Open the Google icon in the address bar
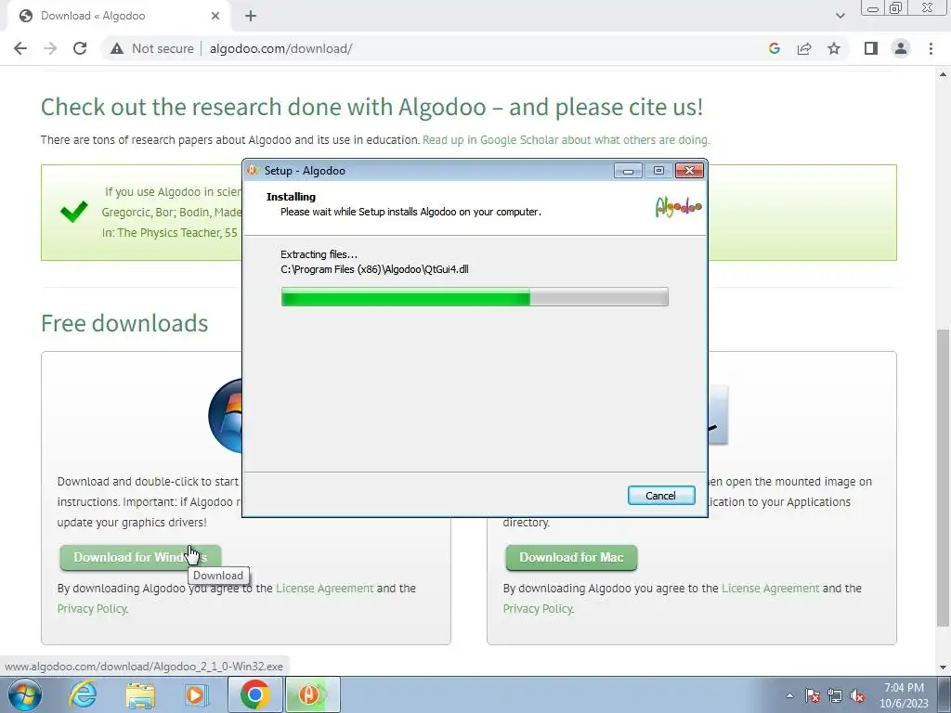This screenshot has height=713, width=951. pos(774,48)
